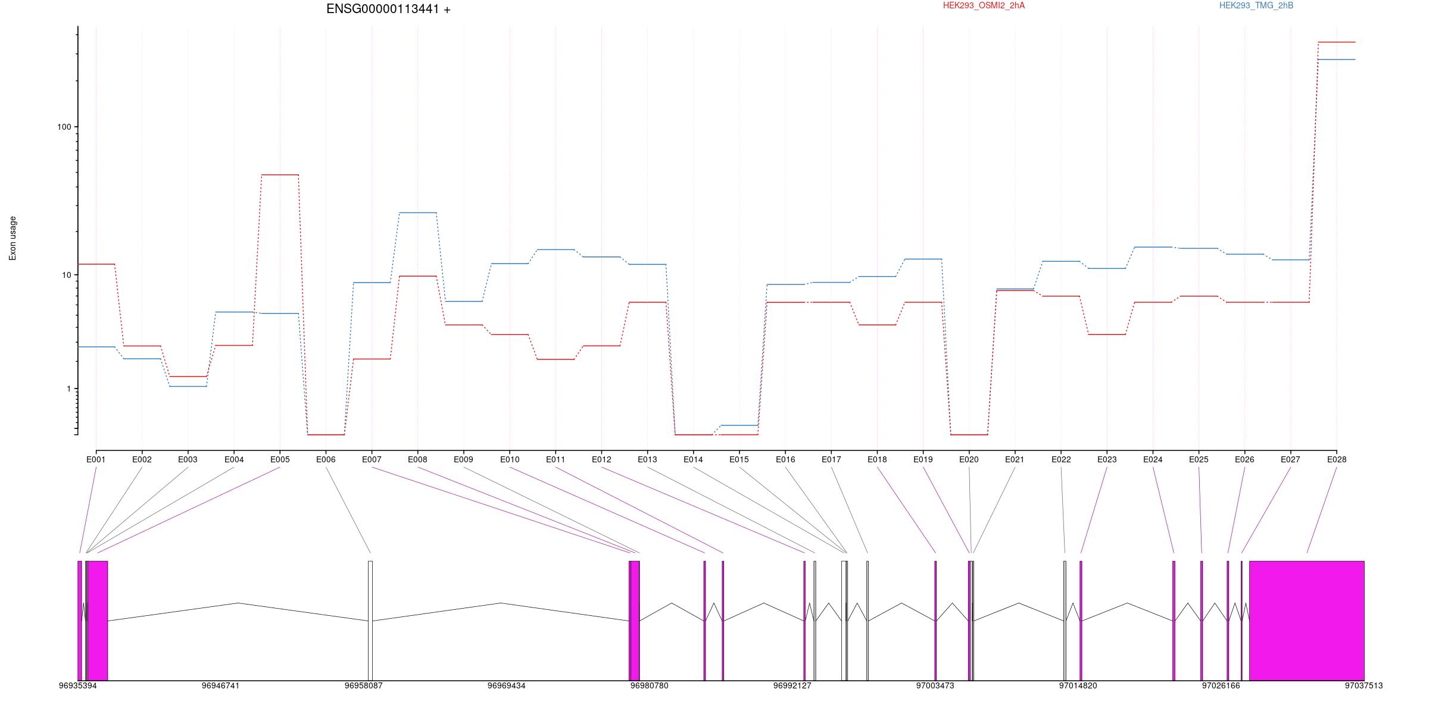Click exon label E017

[831, 459]
